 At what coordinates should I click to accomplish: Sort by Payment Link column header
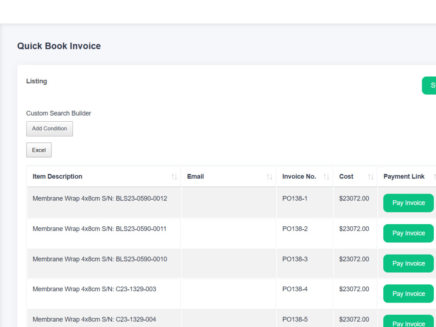point(407,177)
